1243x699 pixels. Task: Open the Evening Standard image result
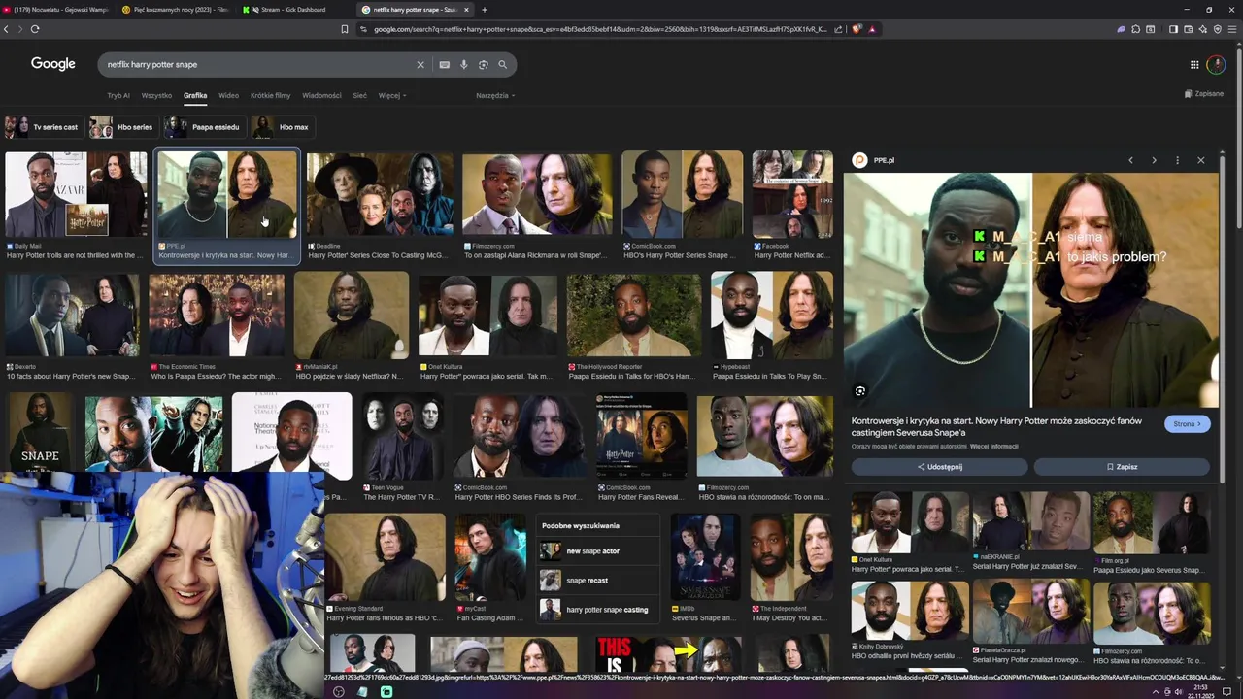coord(385,556)
